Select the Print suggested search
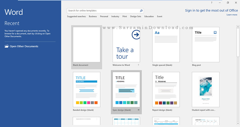This screenshot has height=127, width=240. coord(125,16)
